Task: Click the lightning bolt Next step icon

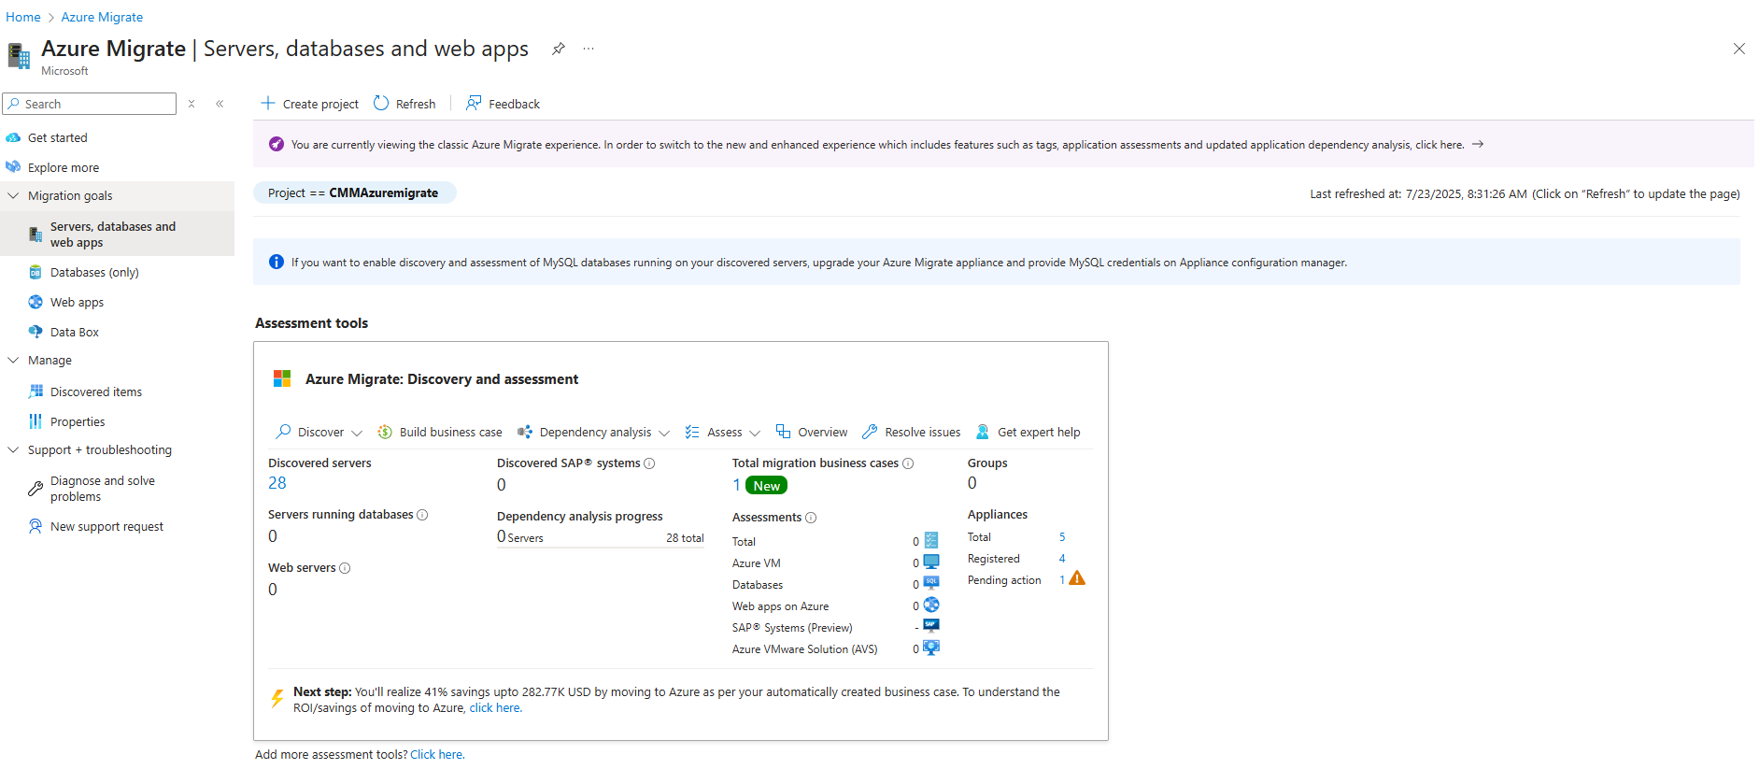Action: tap(277, 698)
